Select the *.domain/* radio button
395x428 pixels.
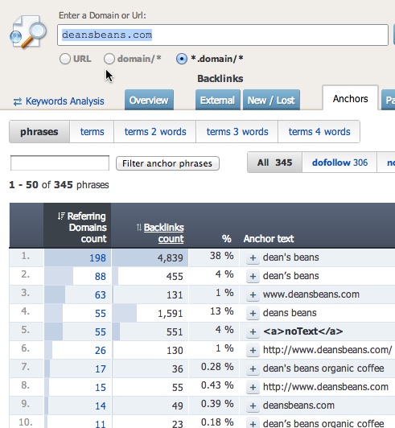coord(182,59)
